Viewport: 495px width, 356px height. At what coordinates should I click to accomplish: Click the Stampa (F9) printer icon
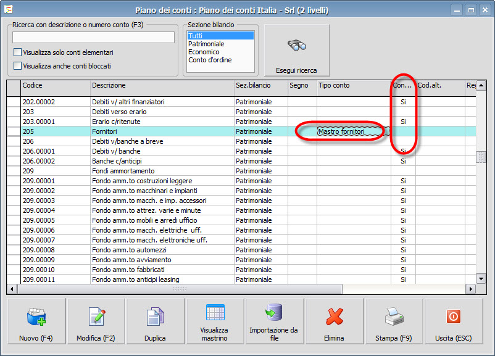click(394, 317)
